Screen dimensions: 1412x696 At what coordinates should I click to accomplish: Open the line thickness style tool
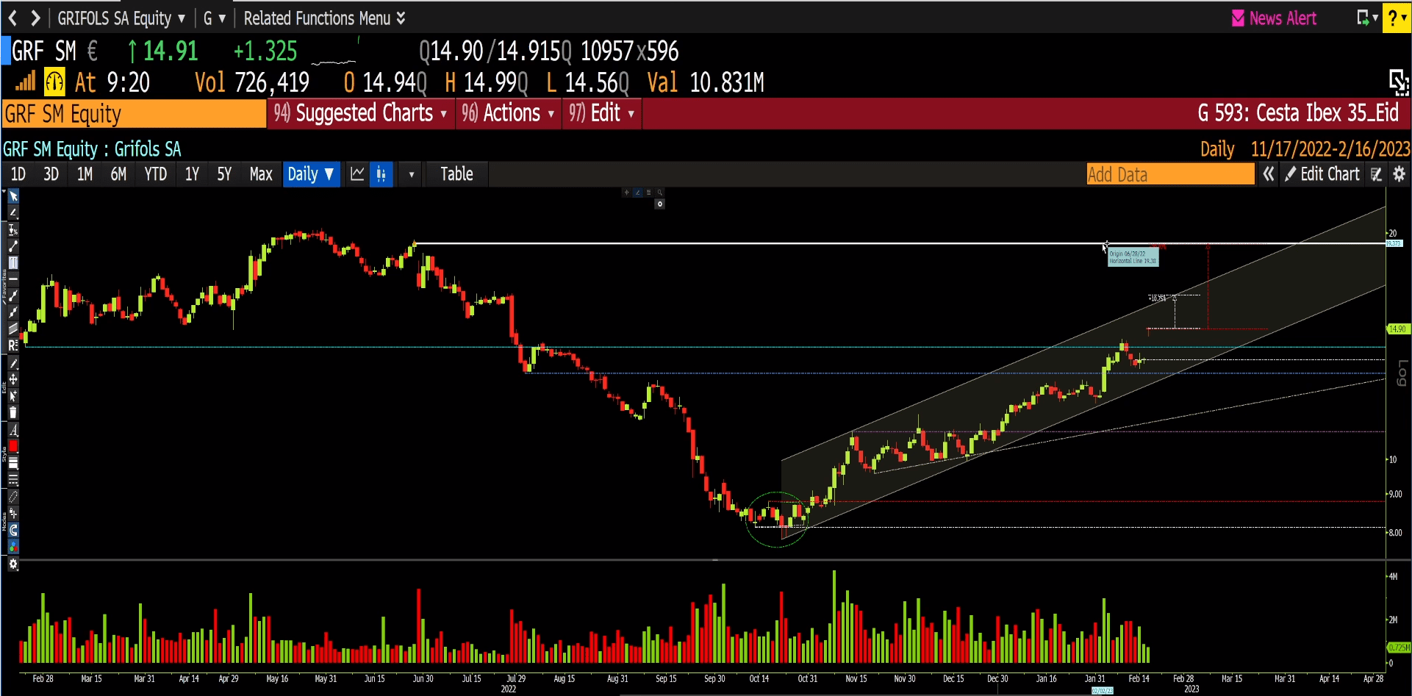click(13, 463)
